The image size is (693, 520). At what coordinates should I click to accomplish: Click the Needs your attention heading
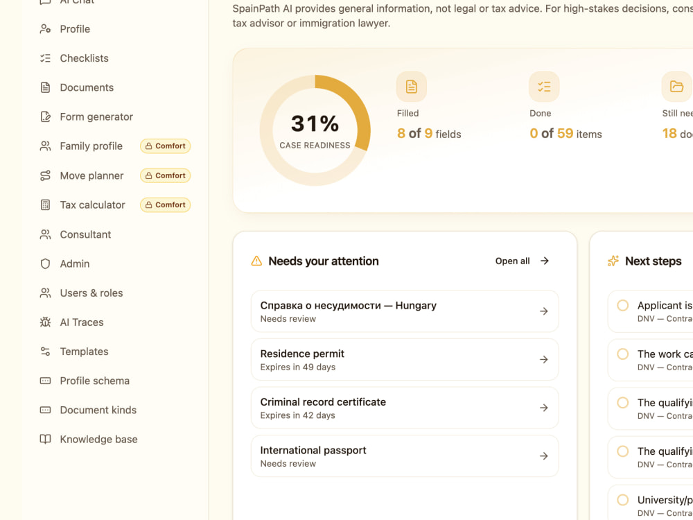point(324,261)
